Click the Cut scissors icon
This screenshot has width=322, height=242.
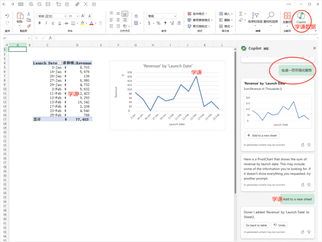point(29,14)
